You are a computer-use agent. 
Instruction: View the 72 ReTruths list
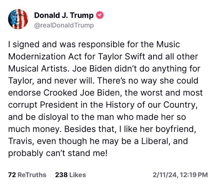(27, 175)
